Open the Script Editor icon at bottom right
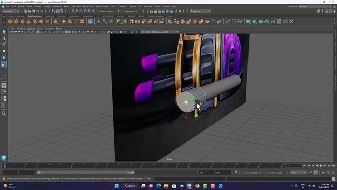Viewport: 337px width, 190px height. [x=333, y=179]
